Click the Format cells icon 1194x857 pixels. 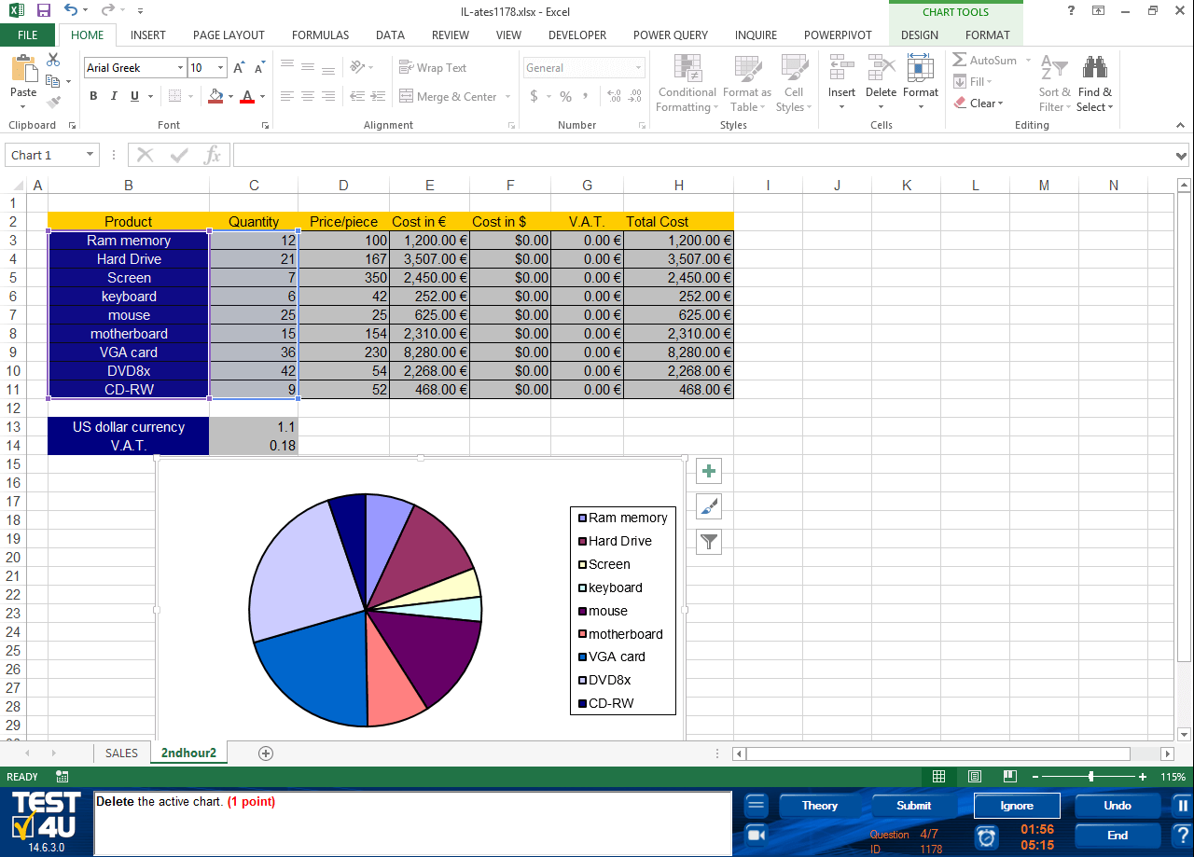point(920,68)
